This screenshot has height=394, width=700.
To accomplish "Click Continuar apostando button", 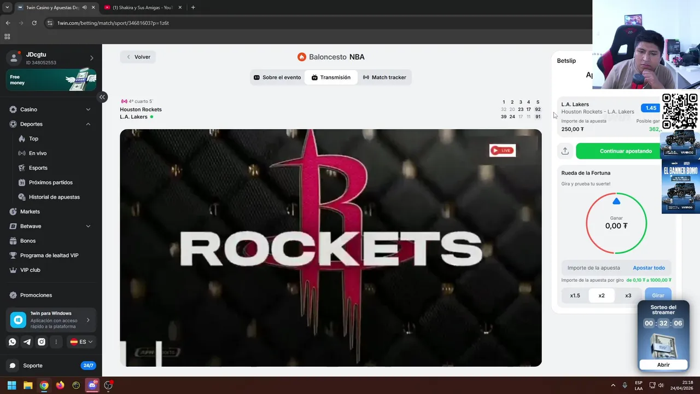I will 625,151.
